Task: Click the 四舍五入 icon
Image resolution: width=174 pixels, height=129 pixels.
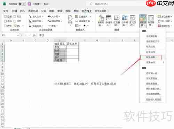Action: (x=77, y=17)
